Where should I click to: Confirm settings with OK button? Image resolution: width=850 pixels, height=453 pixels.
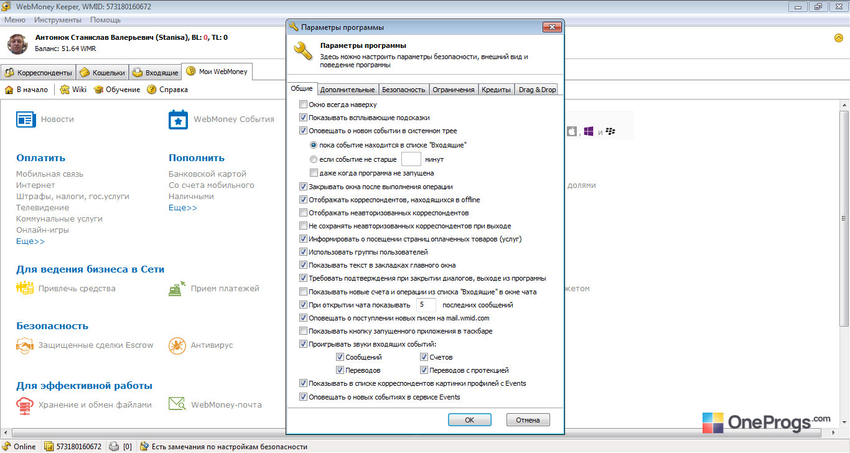(x=470, y=420)
